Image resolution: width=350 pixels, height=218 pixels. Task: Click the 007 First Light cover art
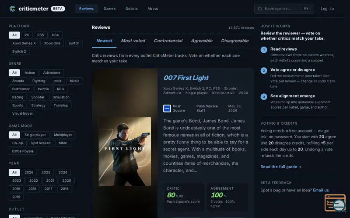point(125,151)
